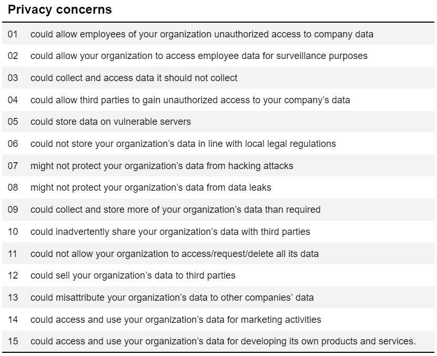Click the Privacy concerns heading

59,9
